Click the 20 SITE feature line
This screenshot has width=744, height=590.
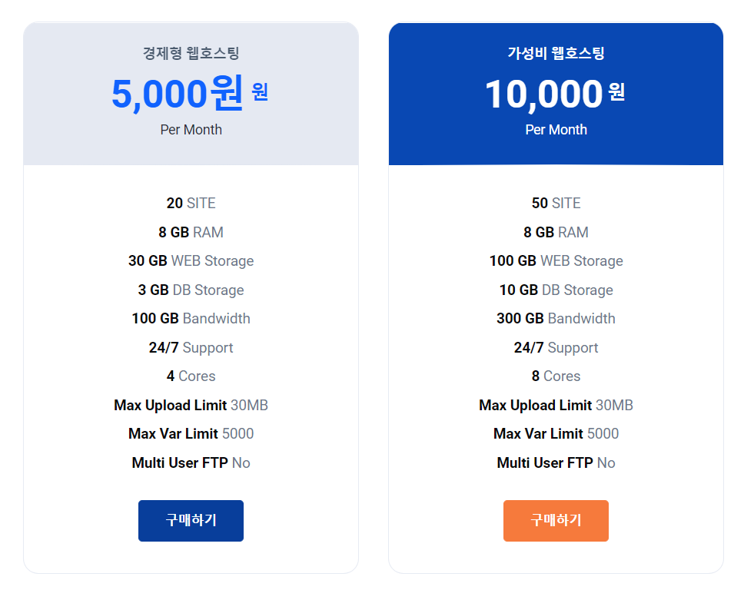[191, 204]
